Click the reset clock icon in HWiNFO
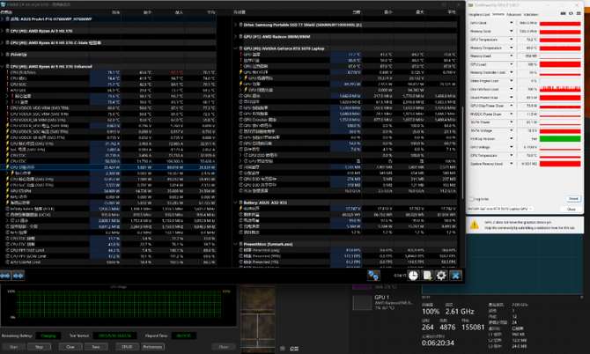Viewport: 590px width, 354px height. pyautogui.click(x=415, y=275)
